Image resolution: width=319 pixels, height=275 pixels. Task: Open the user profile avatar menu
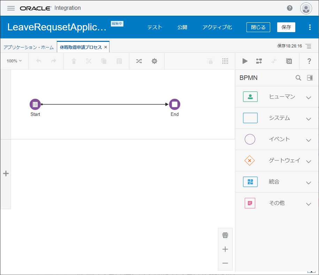[x=306, y=8]
